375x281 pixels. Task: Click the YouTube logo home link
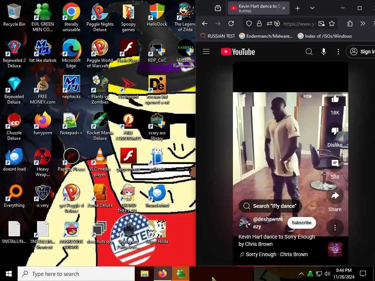coord(238,52)
